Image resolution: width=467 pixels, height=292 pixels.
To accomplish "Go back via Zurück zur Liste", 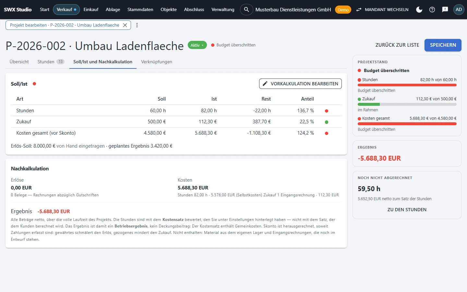I will coord(397,45).
